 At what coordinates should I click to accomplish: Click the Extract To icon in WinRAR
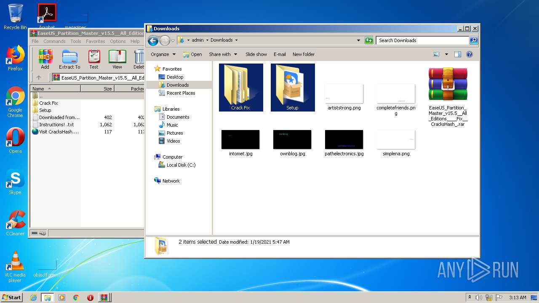click(69, 59)
